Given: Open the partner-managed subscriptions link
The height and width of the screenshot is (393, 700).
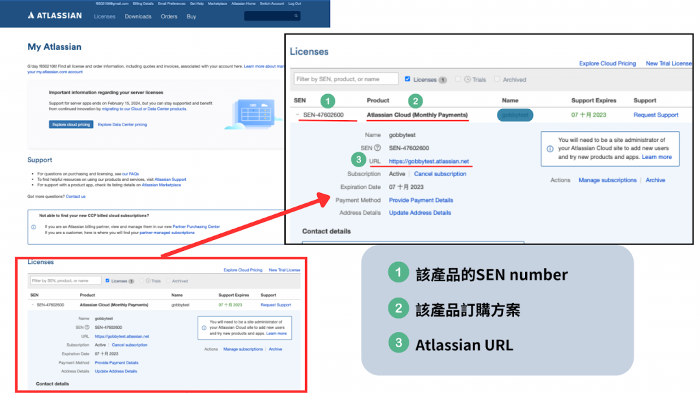Looking at the screenshot, I should [167, 233].
